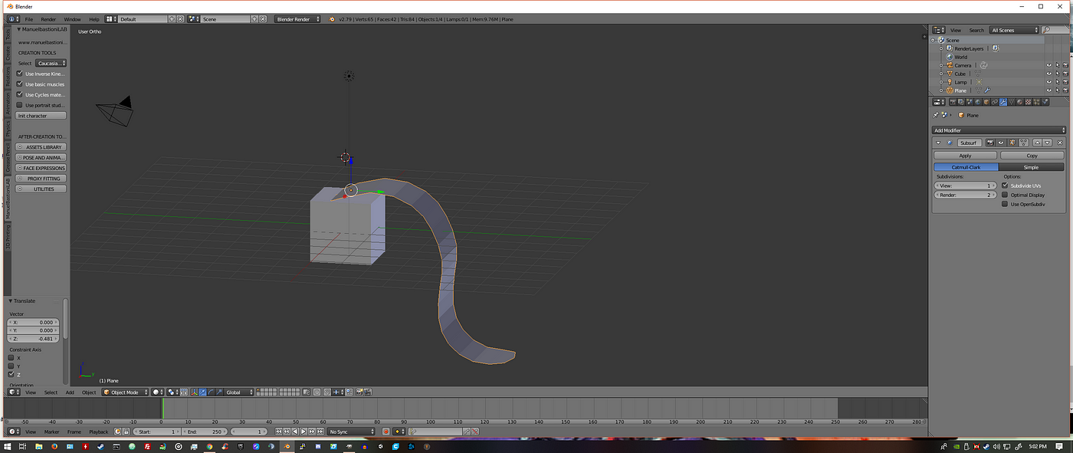Viewport: 1073px width, 453px height.
Task: Open the Modifiers wrench tab in Properties
Action: (x=1003, y=102)
